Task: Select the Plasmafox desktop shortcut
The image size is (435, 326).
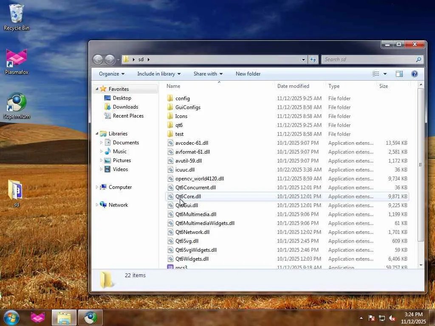Action: pos(17,62)
